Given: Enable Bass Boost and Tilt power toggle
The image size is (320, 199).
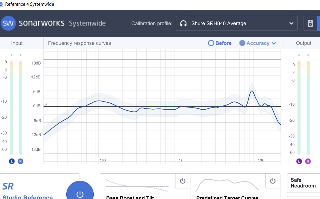Looking at the screenshot, I should pyautogui.click(x=183, y=181).
